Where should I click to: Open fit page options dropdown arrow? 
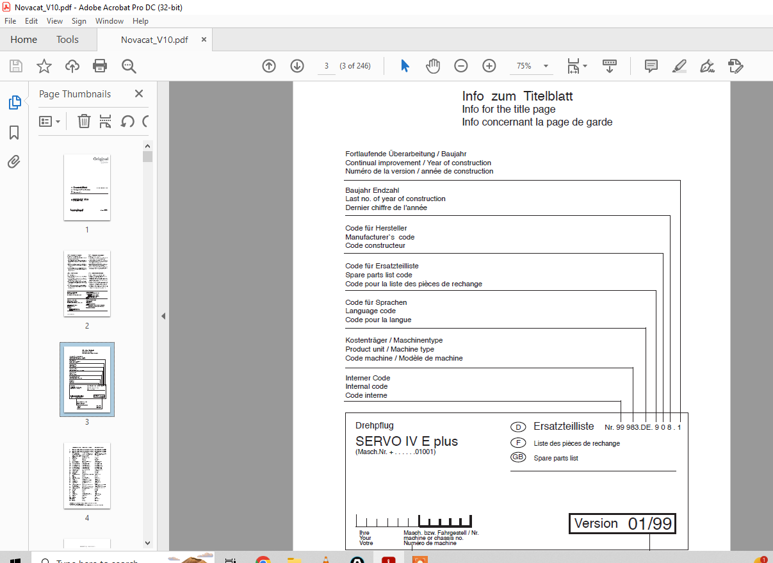585,65
